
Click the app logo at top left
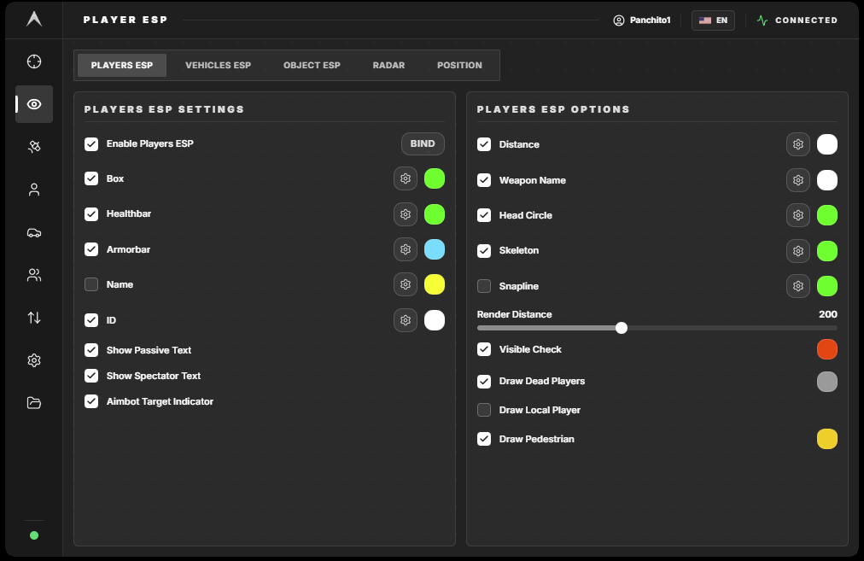click(x=34, y=20)
